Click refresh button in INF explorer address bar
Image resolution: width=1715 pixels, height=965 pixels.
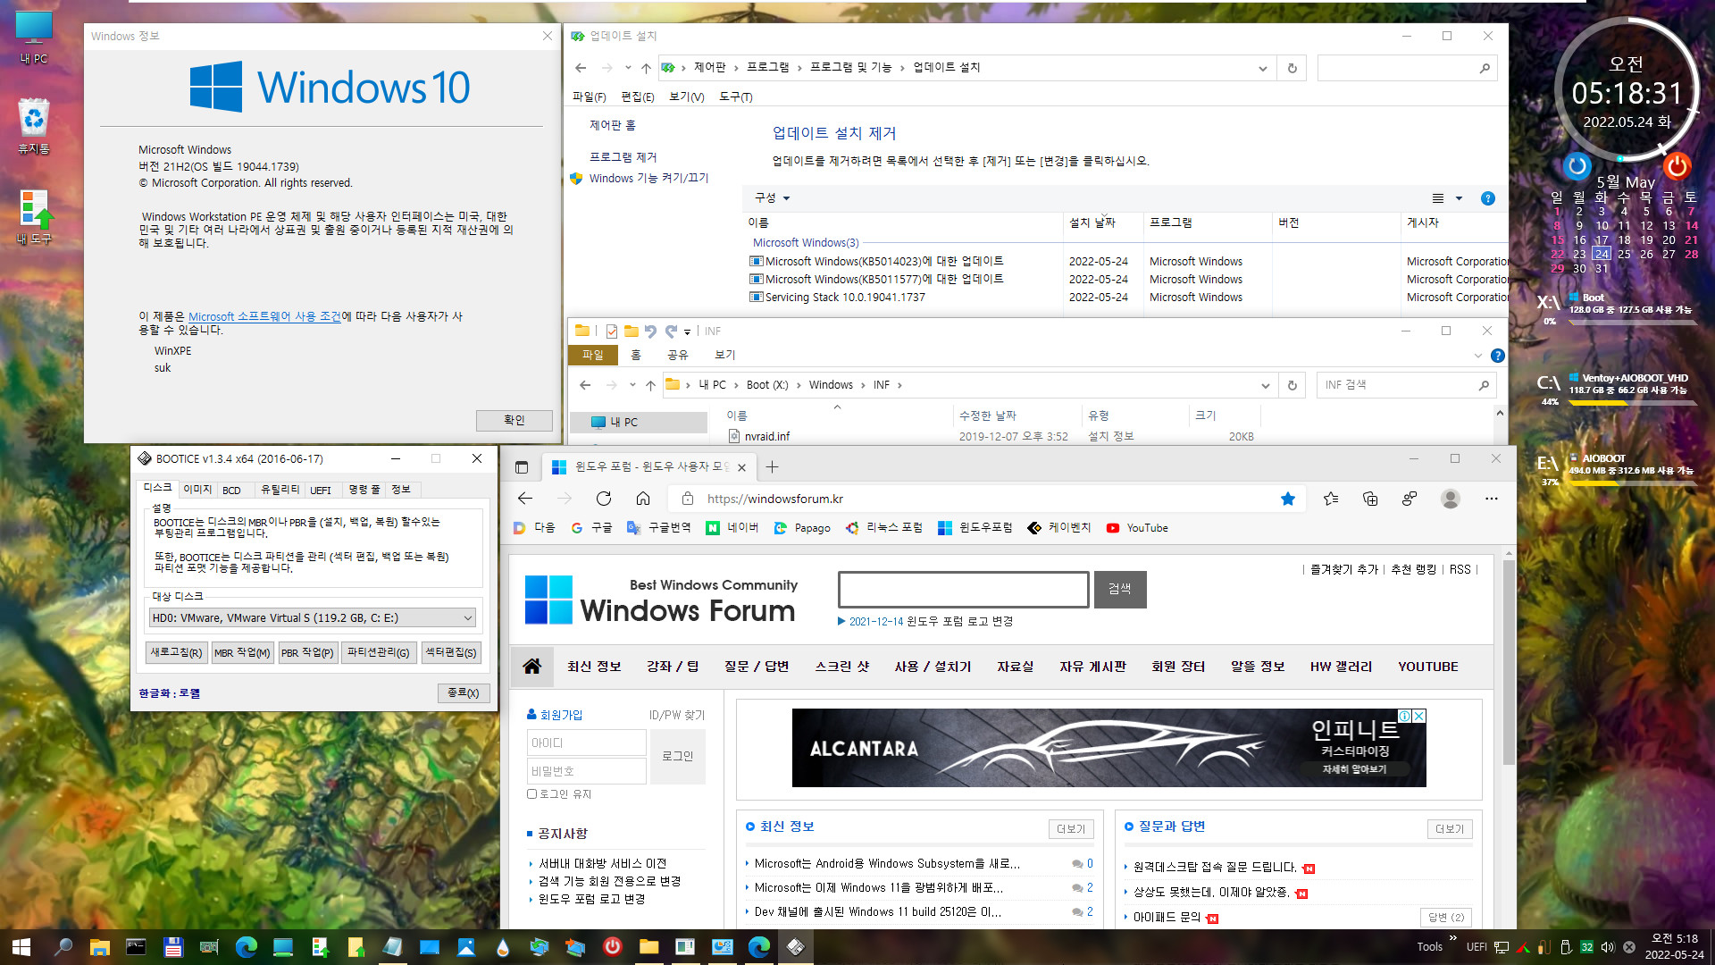pos(1292,385)
